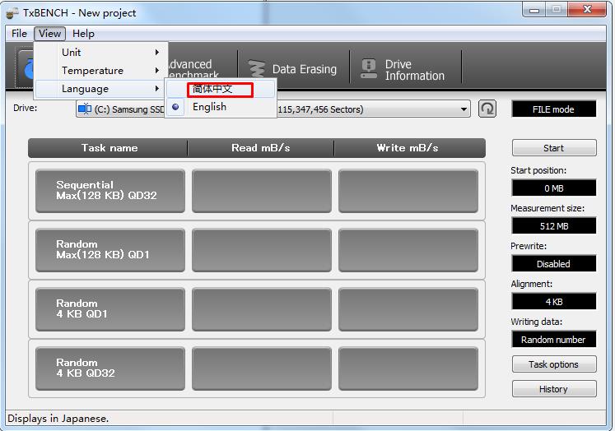Select the English language radio option

pos(209,107)
